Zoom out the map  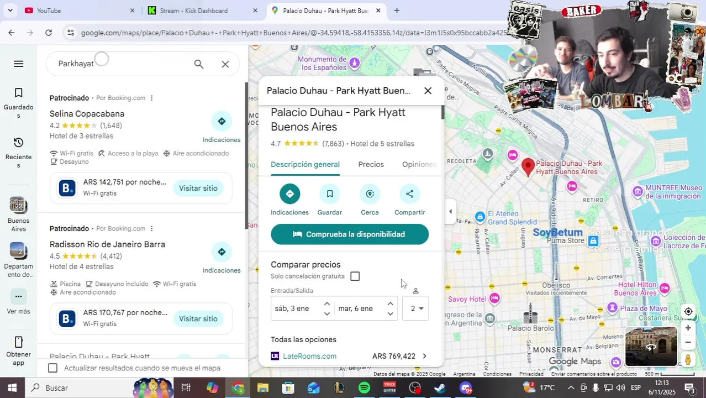688,343
